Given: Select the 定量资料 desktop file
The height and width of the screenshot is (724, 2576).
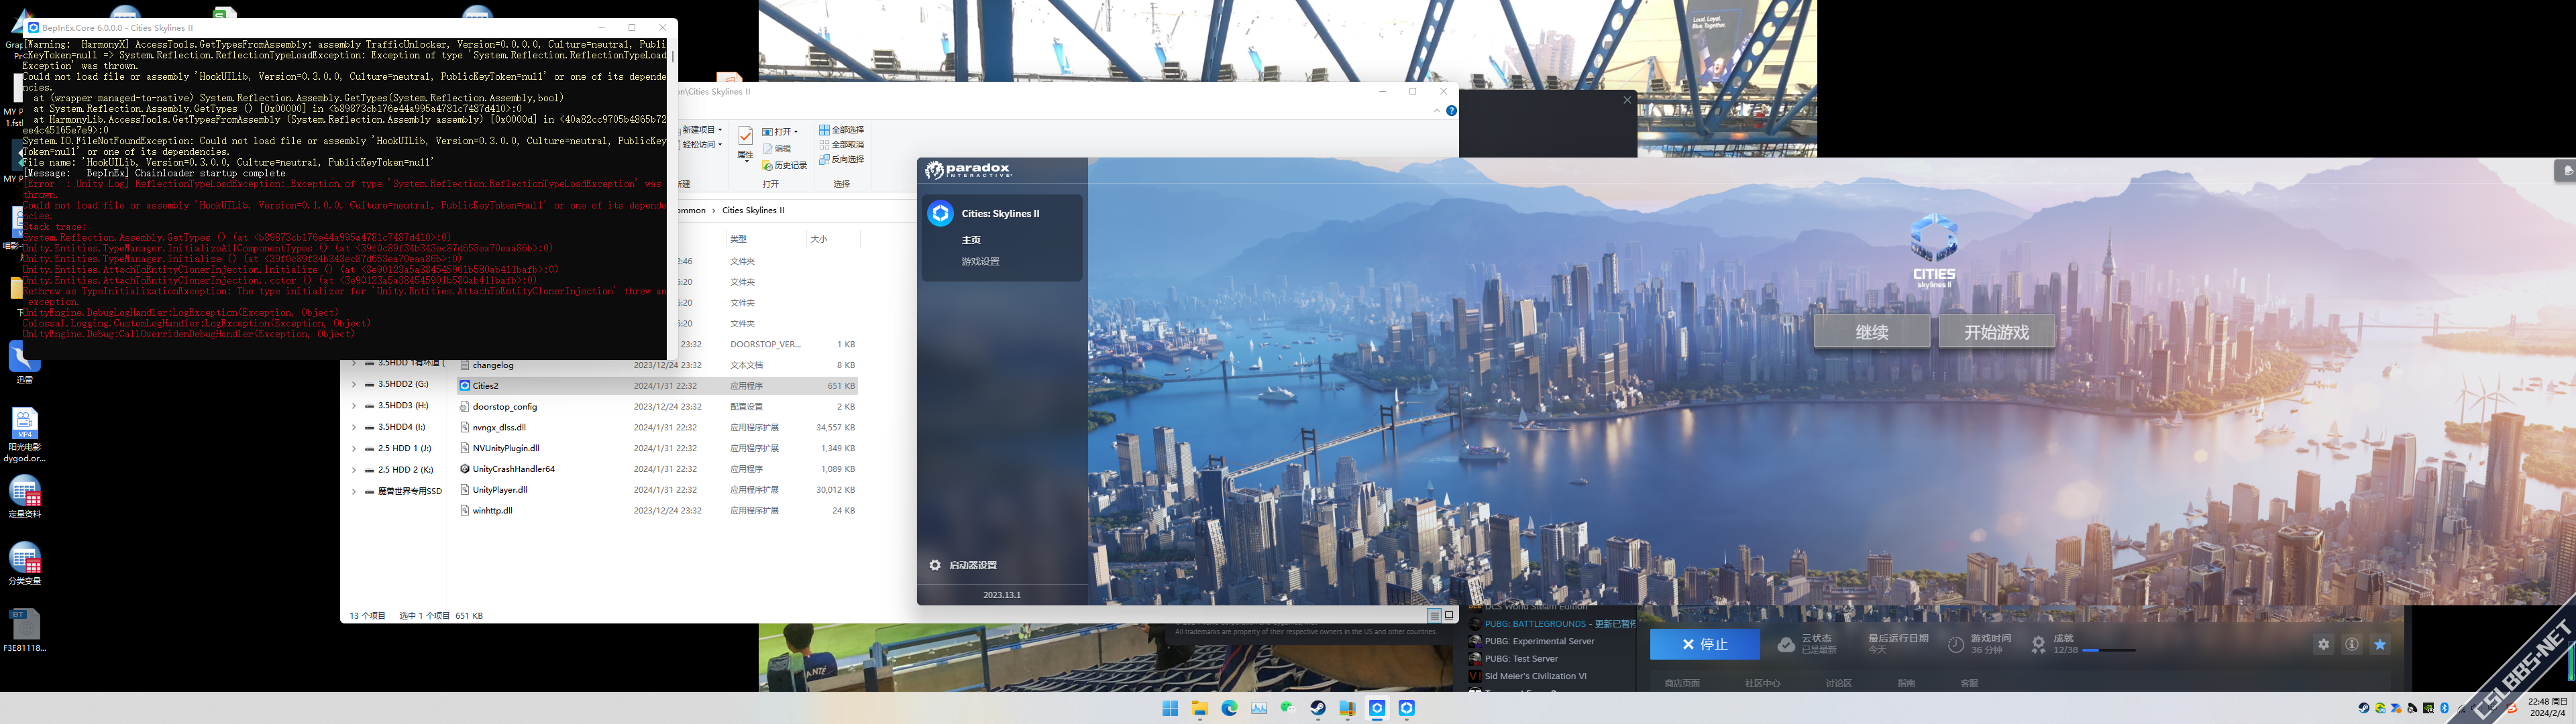Looking at the screenshot, I should click(24, 496).
